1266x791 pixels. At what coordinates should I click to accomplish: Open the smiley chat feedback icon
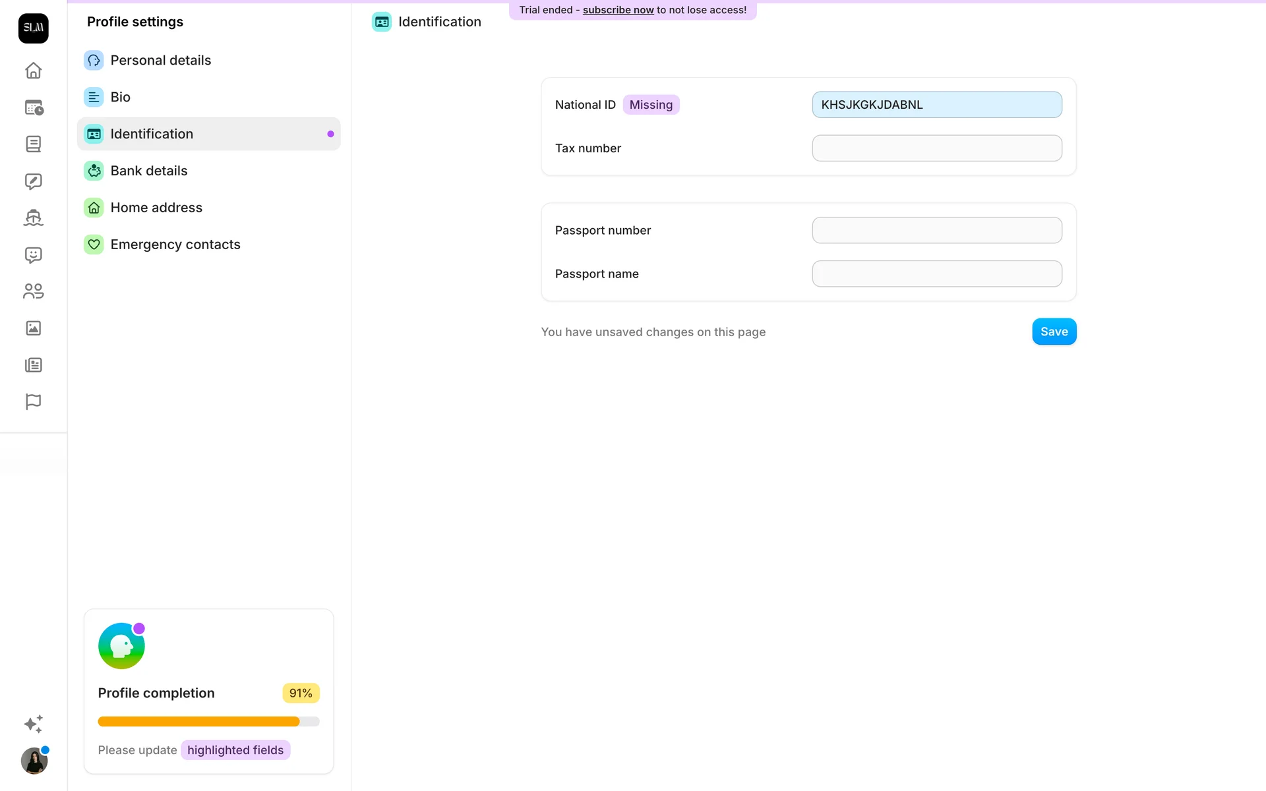[x=33, y=255]
